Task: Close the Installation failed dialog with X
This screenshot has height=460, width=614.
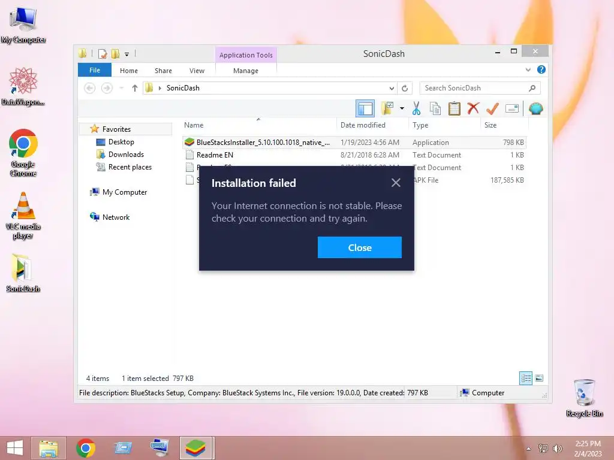Action: 396,183
